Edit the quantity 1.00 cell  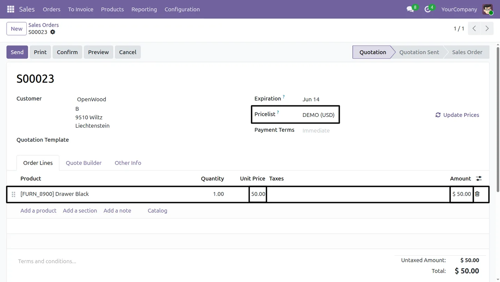218,194
